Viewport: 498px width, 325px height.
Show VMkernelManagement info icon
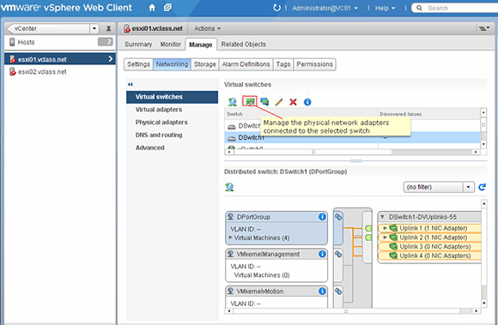click(x=322, y=254)
